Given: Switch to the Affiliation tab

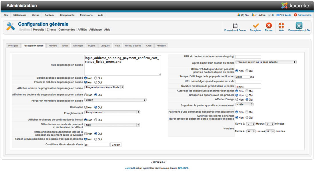Looking at the screenshot, I should (161, 46).
